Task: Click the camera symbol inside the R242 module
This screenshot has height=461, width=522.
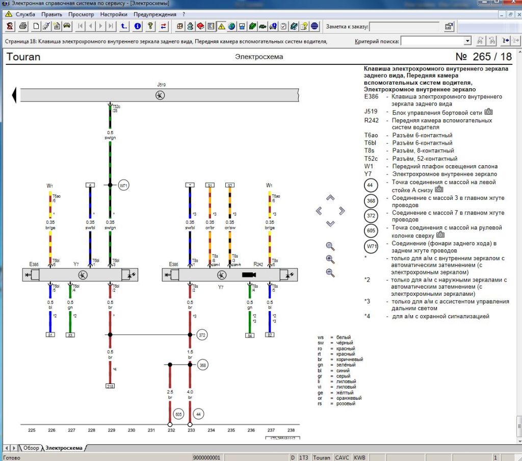Action: point(249,275)
